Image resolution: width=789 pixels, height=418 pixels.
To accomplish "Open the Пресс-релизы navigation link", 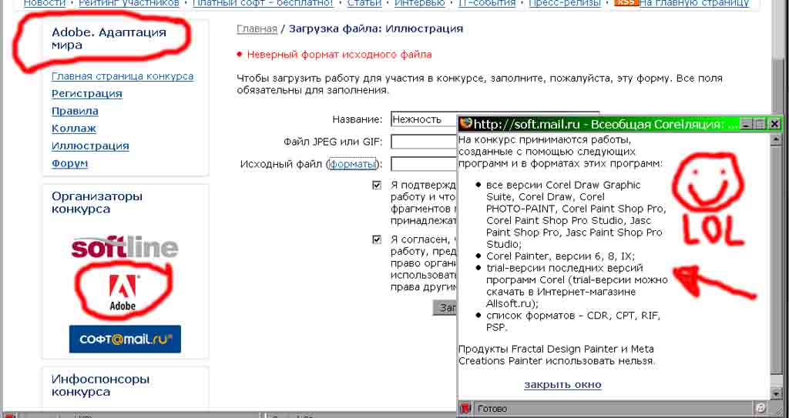I will point(565,3).
